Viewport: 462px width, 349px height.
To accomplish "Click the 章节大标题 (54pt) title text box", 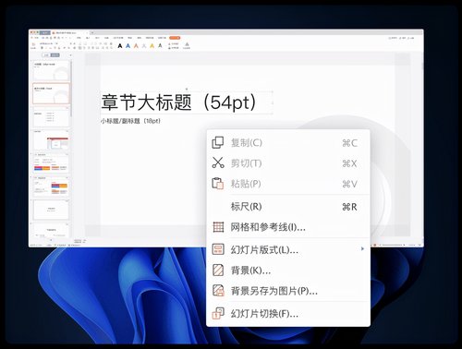I will [x=187, y=102].
